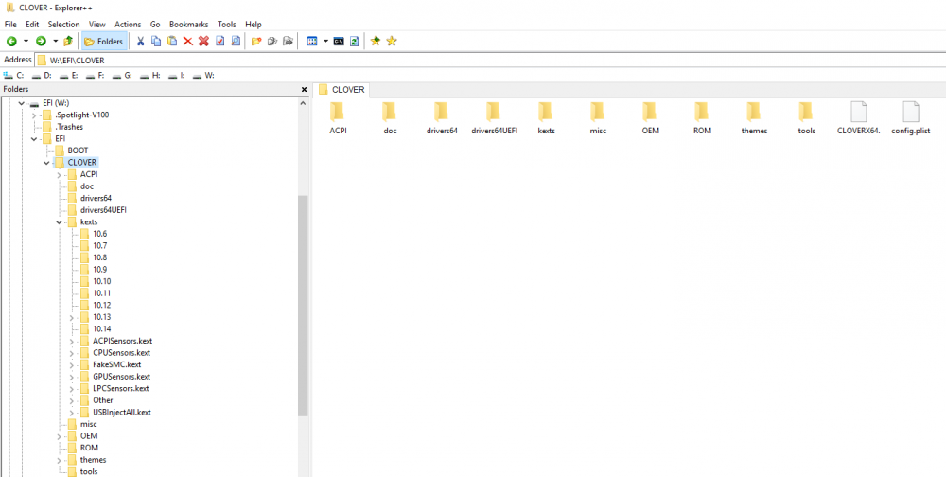Screen dimensions: 946x477
Task: Click the Paste clipboard icon
Action: coord(172,41)
